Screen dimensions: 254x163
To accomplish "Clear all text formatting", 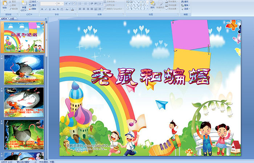I will pyautogui.click(x=74, y=3).
